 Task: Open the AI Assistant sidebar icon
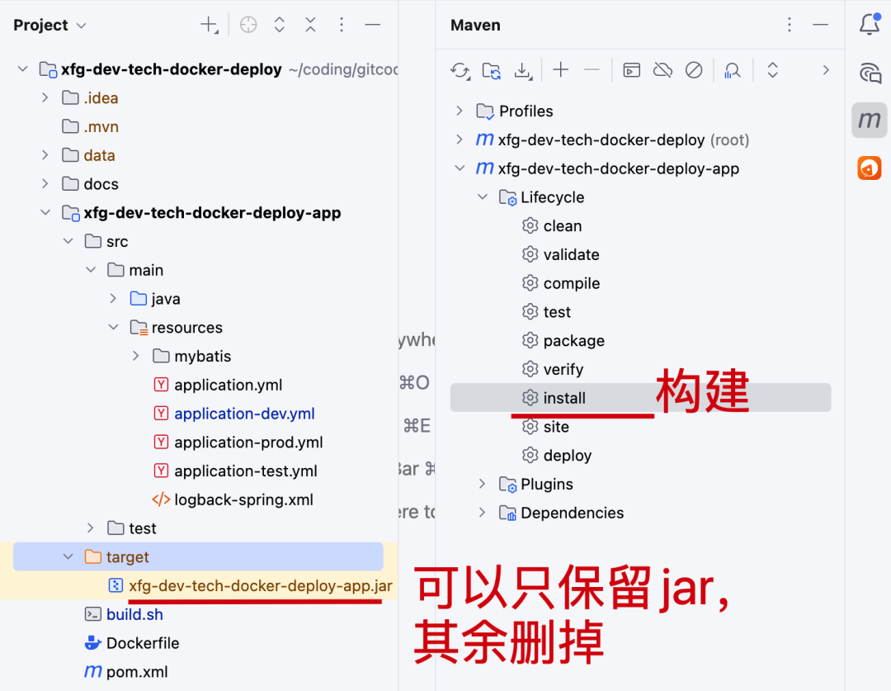click(870, 73)
